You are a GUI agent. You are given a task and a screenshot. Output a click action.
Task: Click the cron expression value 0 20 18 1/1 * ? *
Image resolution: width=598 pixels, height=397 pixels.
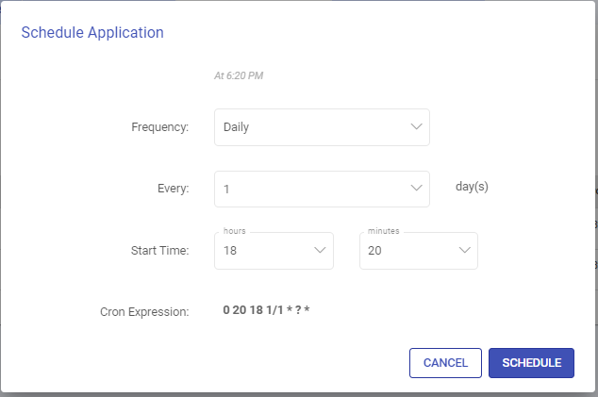point(266,309)
